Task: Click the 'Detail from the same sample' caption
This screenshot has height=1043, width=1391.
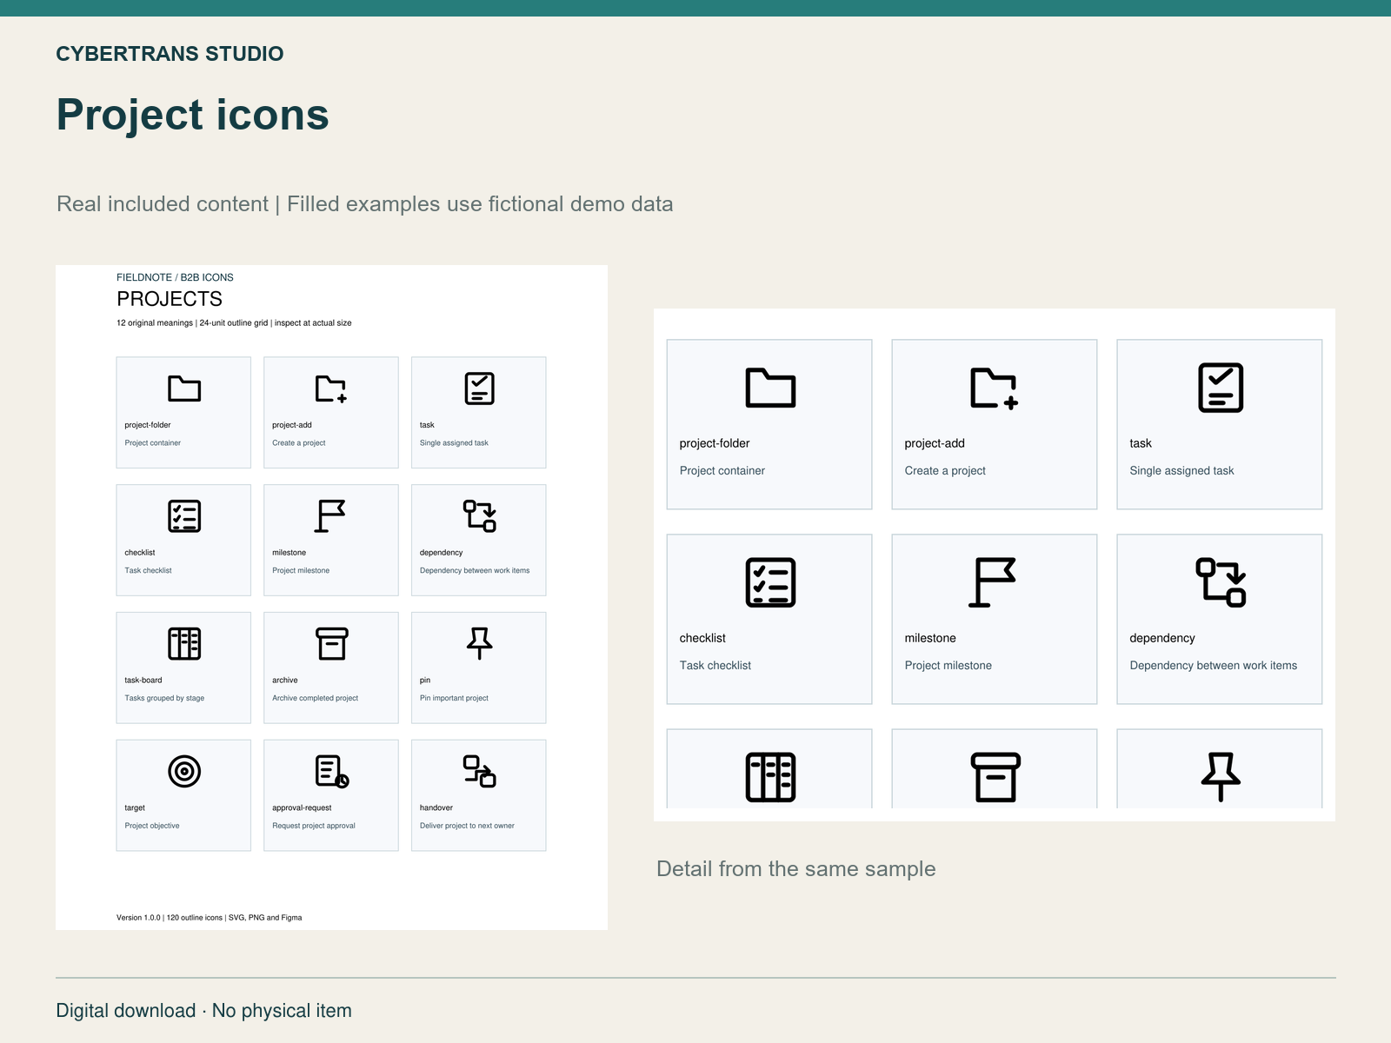Action: tap(796, 869)
